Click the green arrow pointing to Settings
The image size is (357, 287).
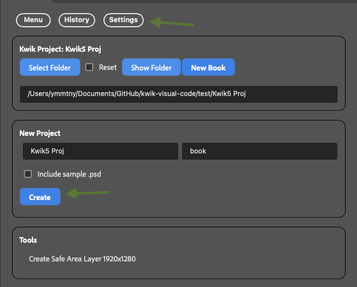click(172, 23)
